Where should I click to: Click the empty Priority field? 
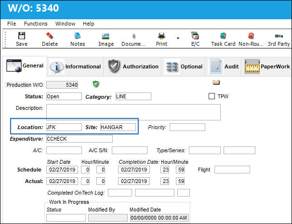tap(187, 127)
